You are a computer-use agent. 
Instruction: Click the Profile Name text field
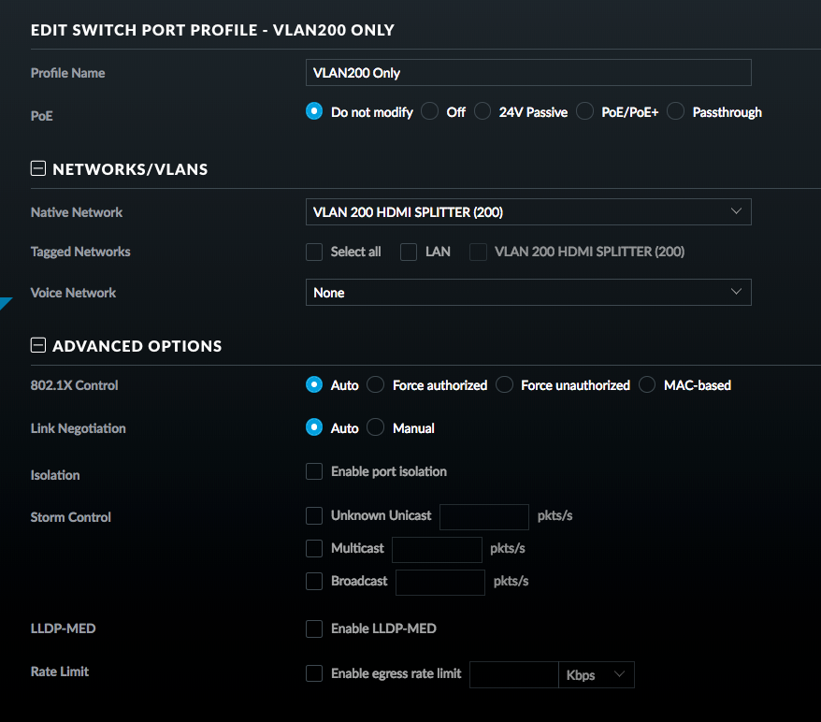click(528, 72)
